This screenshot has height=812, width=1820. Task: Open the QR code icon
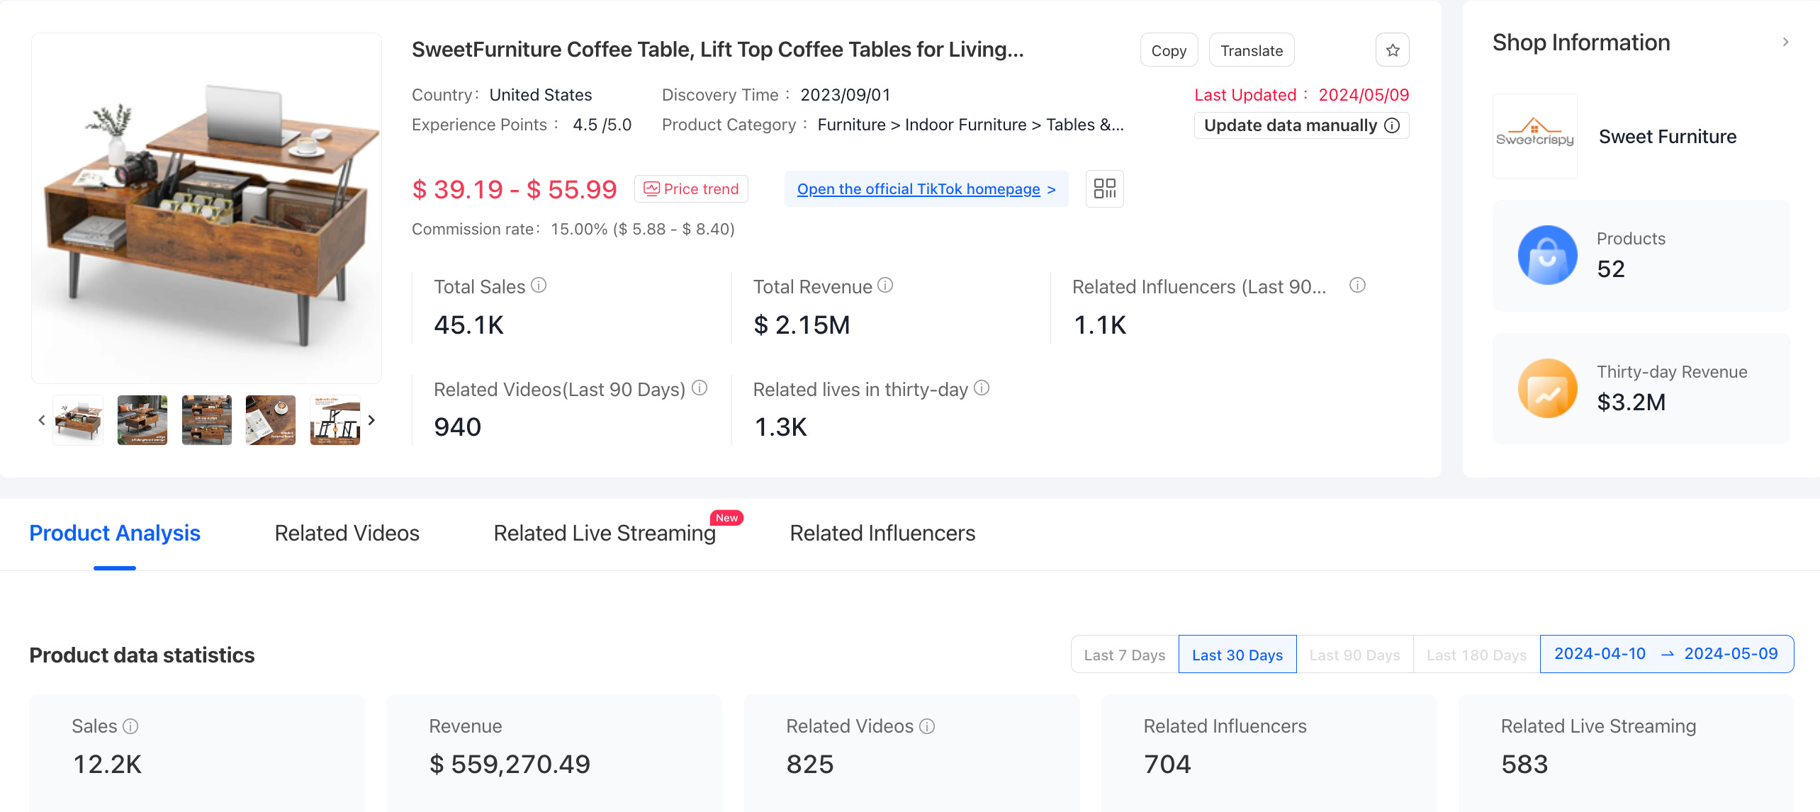click(1104, 188)
